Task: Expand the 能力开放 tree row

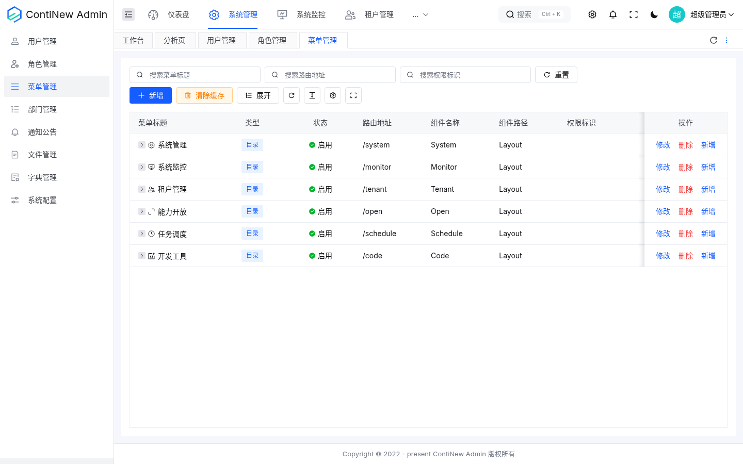Action: 142,211
